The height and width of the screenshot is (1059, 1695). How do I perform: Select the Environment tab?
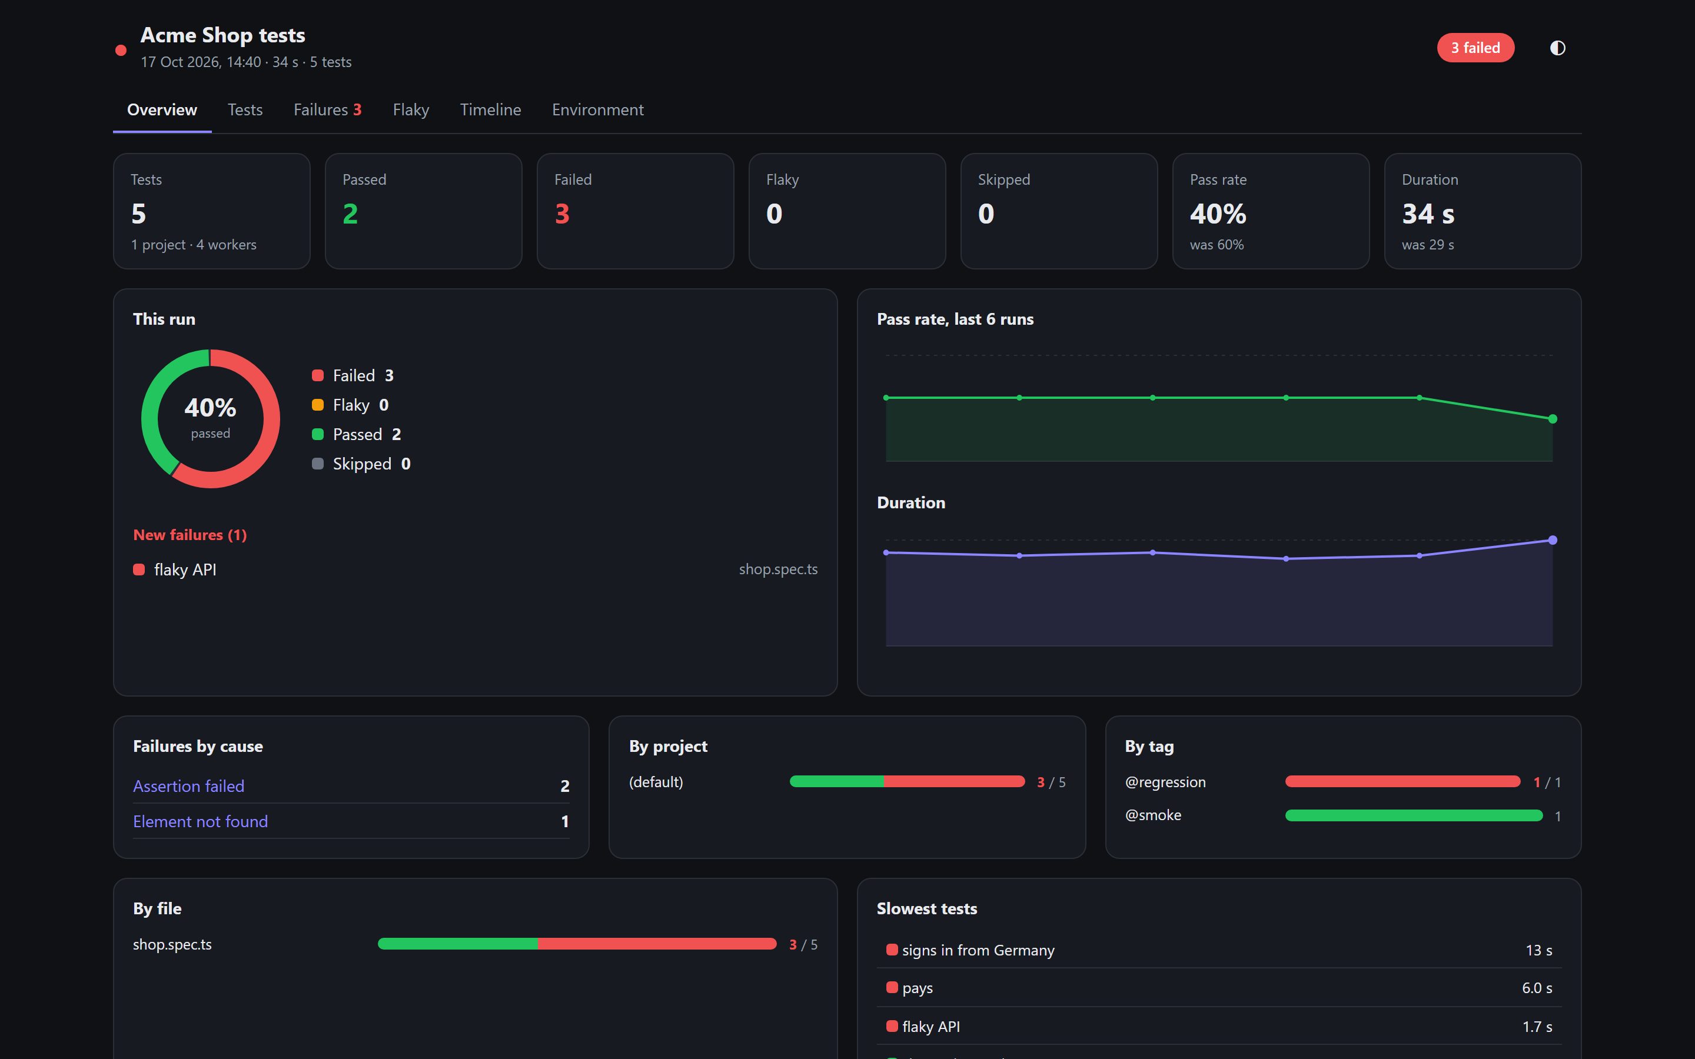[x=597, y=110]
